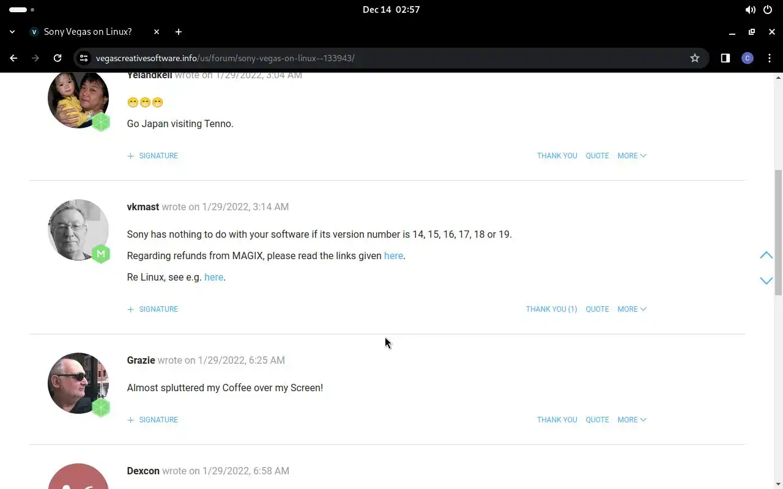This screenshot has width=783, height=489.
Task: Open the 'here' link about Linux
Action: 213,277
